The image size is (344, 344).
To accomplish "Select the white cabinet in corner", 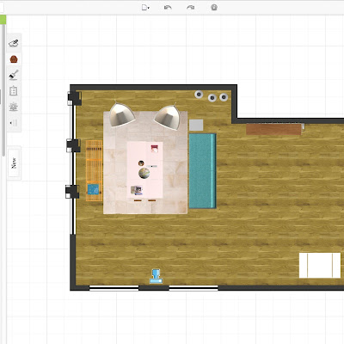I will [x=320, y=265].
